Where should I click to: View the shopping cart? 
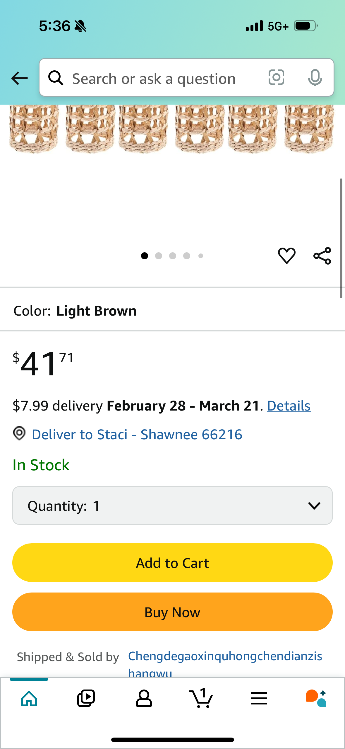coord(201,699)
